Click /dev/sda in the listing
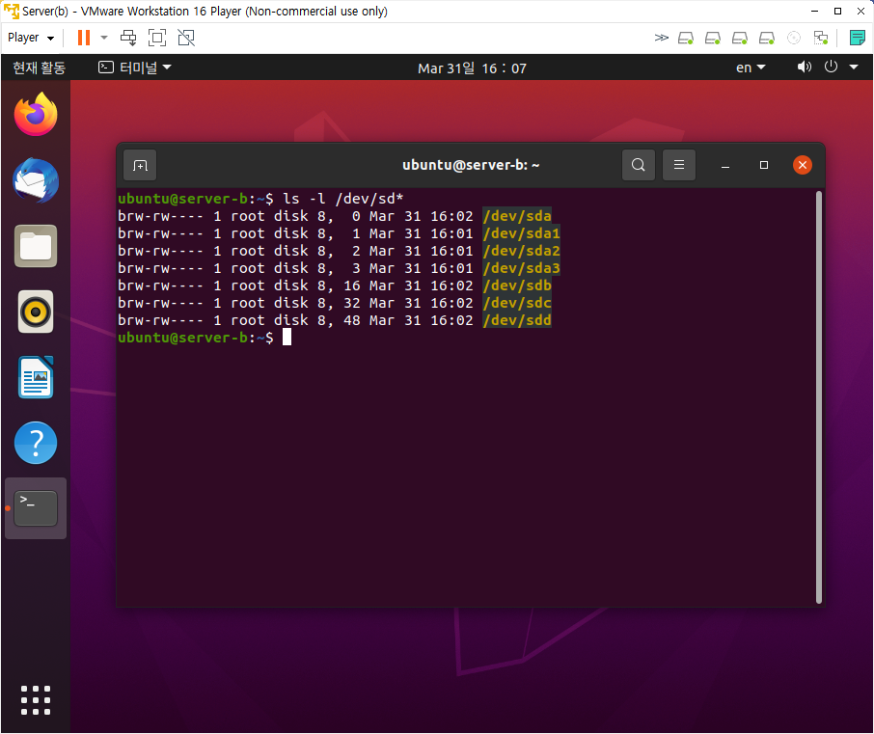Screen dimensions: 874x734 [x=517, y=216]
